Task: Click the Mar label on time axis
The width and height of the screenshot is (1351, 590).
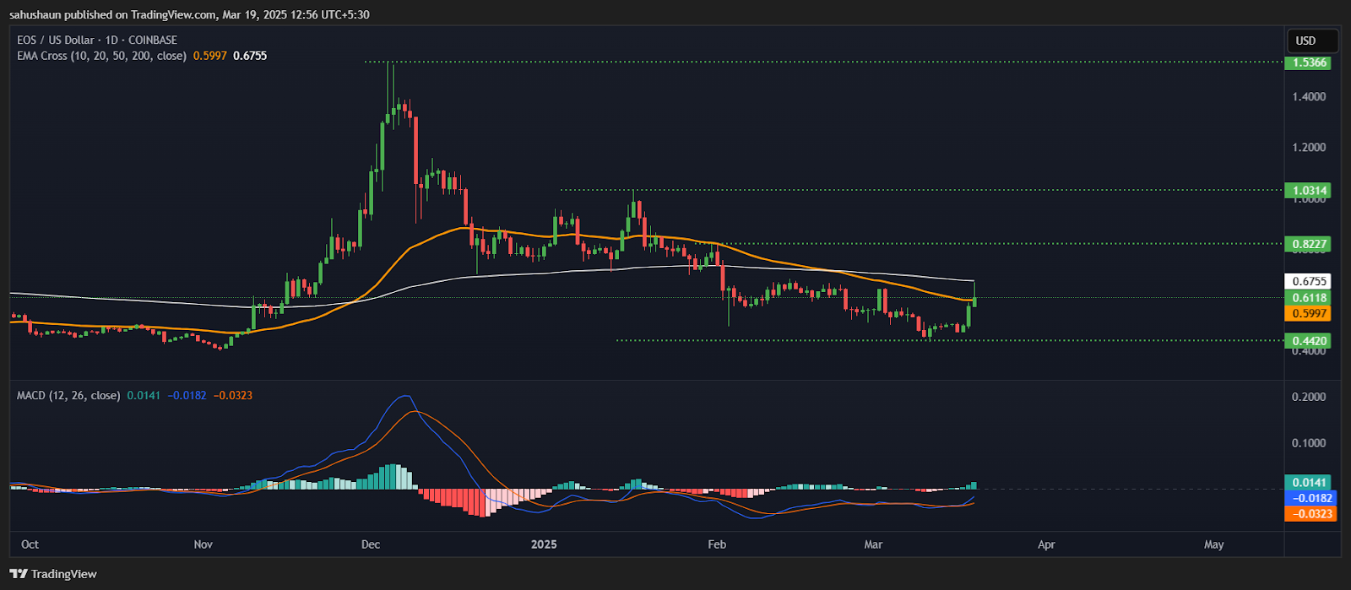Action: coord(873,544)
